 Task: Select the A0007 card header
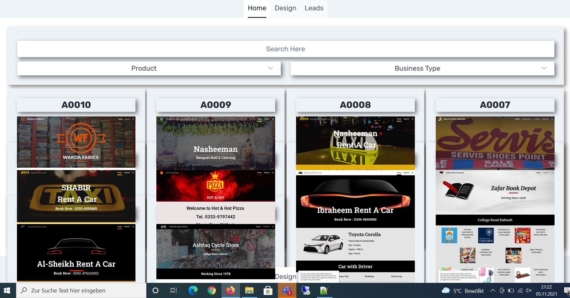pyautogui.click(x=495, y=105)
